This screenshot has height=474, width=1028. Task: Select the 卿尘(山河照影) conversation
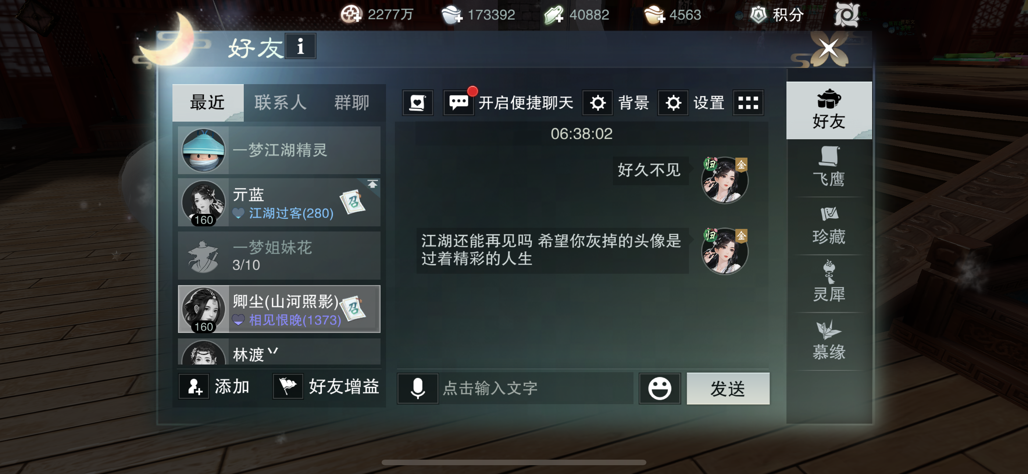(x=279, y=309)
